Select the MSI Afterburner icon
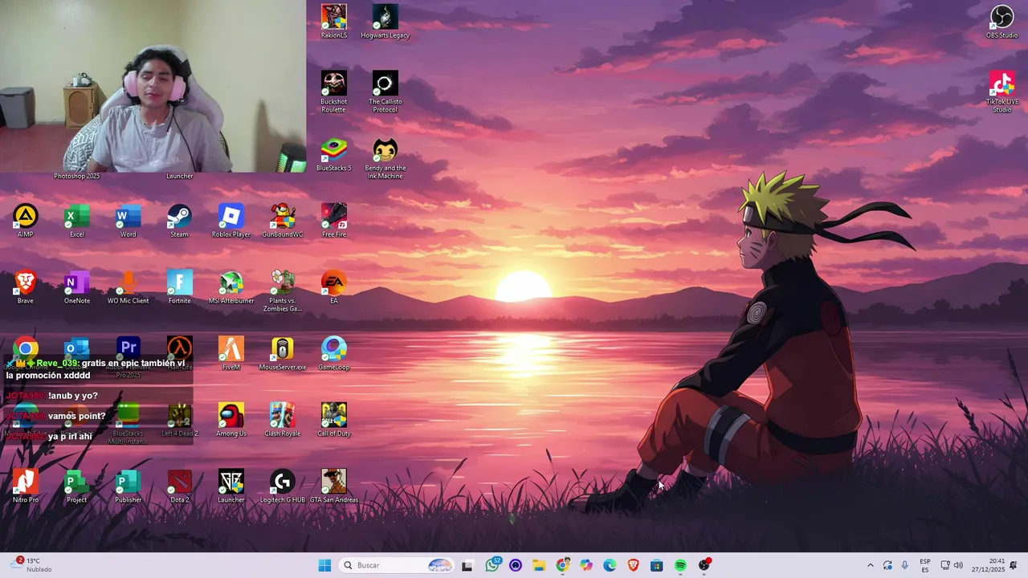The image size is (1028, 578). (x=231, y=287)
